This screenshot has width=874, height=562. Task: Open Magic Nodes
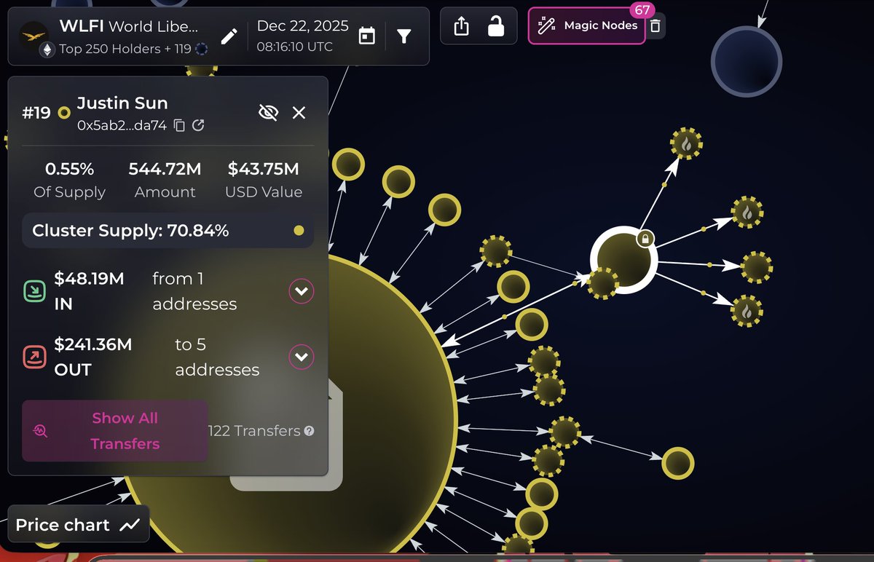tap(587, 25)
